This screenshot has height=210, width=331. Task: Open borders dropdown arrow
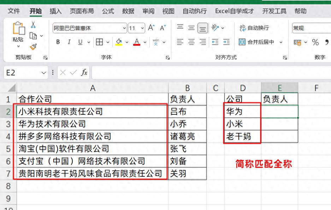(x=108, y=42)
